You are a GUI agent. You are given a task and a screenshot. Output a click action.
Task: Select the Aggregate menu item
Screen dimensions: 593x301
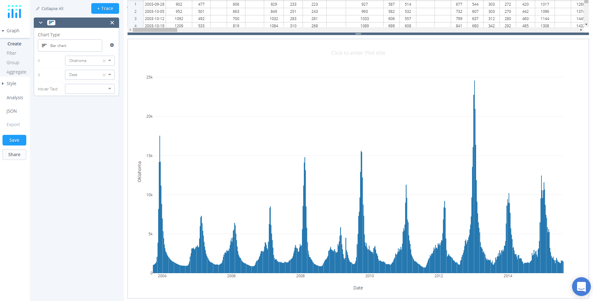[x=16, y=72]
